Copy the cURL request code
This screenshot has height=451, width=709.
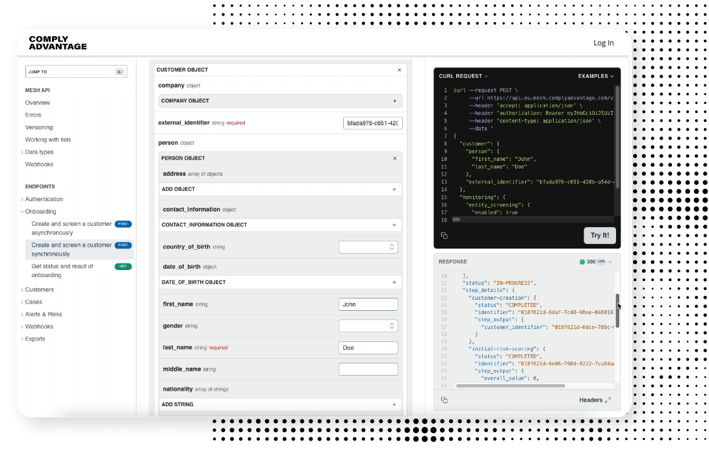click(x=445, y=236)
